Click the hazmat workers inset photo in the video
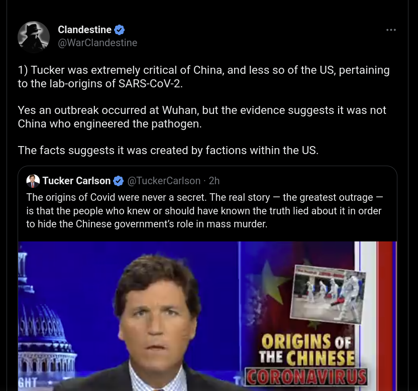418x391 pixels. pyautogui.click(x=328, y=294)
